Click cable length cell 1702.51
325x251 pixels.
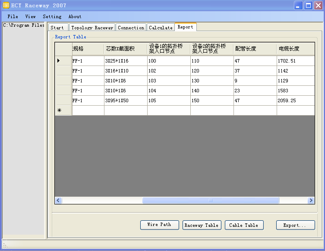[296, 61]
